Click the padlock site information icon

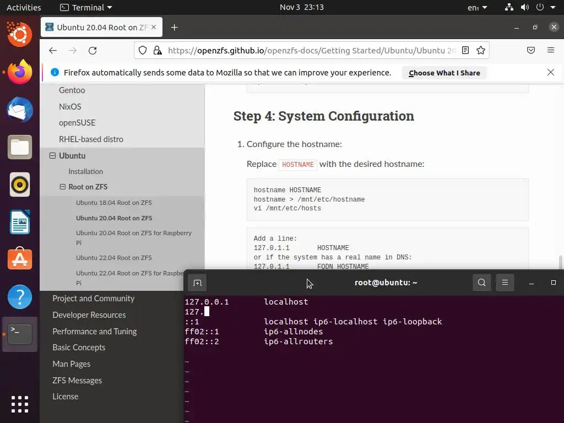(158, 50)
